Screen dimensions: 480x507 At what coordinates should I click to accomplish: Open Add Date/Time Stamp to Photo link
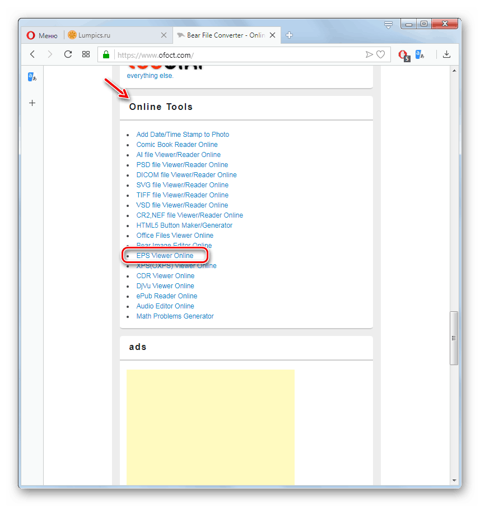[183, 135]
